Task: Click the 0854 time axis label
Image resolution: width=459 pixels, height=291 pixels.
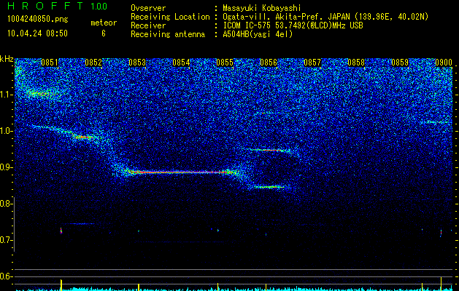Action: [181, 63]
